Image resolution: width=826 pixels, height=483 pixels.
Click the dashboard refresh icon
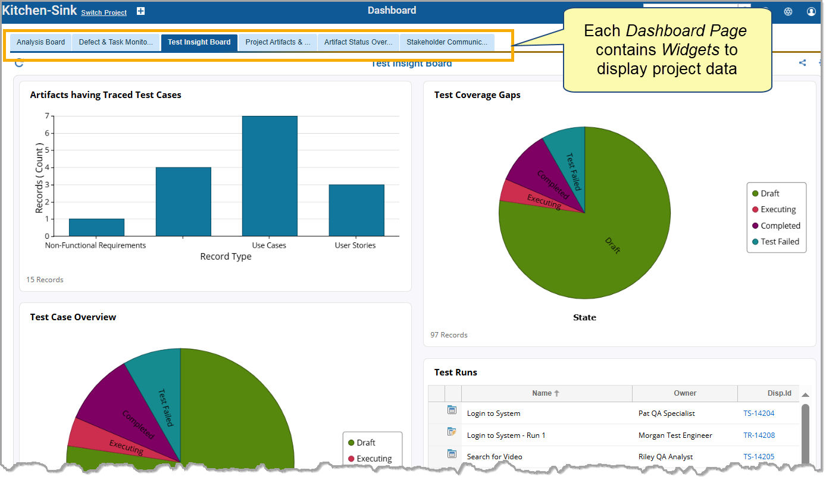pyautogui.click(x=18, y=63)
